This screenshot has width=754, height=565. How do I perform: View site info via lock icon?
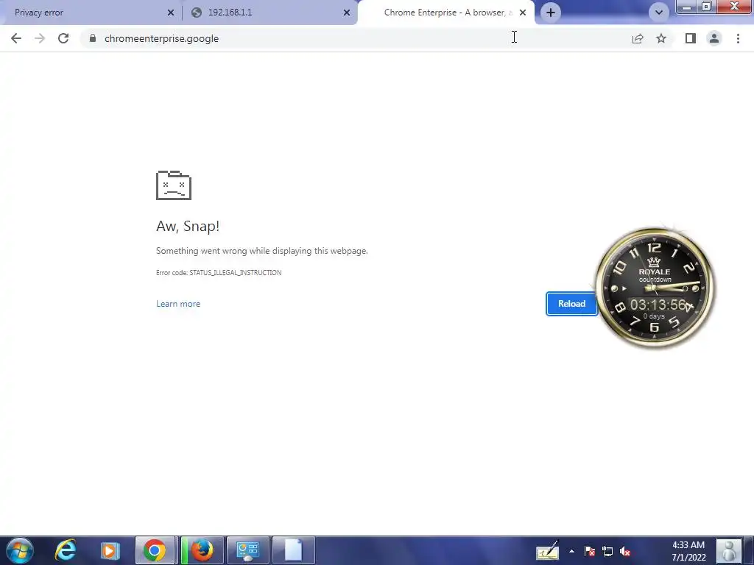click(93, 38)
